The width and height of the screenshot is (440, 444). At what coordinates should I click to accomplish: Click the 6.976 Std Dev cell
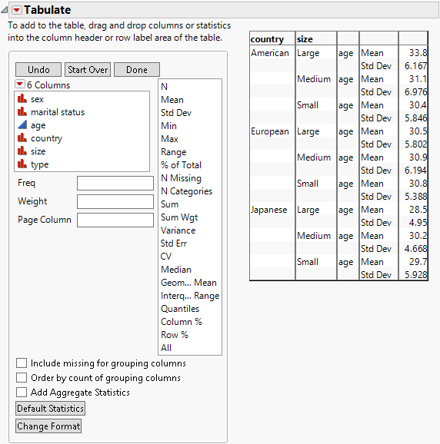pos(415,92)
